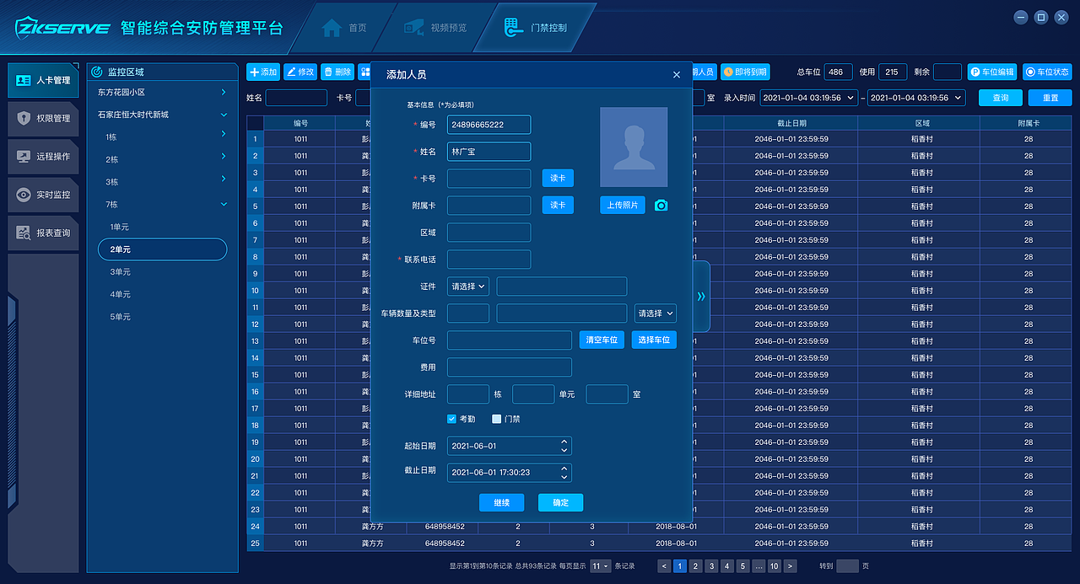Adjust the 起始日期 stepper arrows
1080x584 pixels.
click(564, 446)
